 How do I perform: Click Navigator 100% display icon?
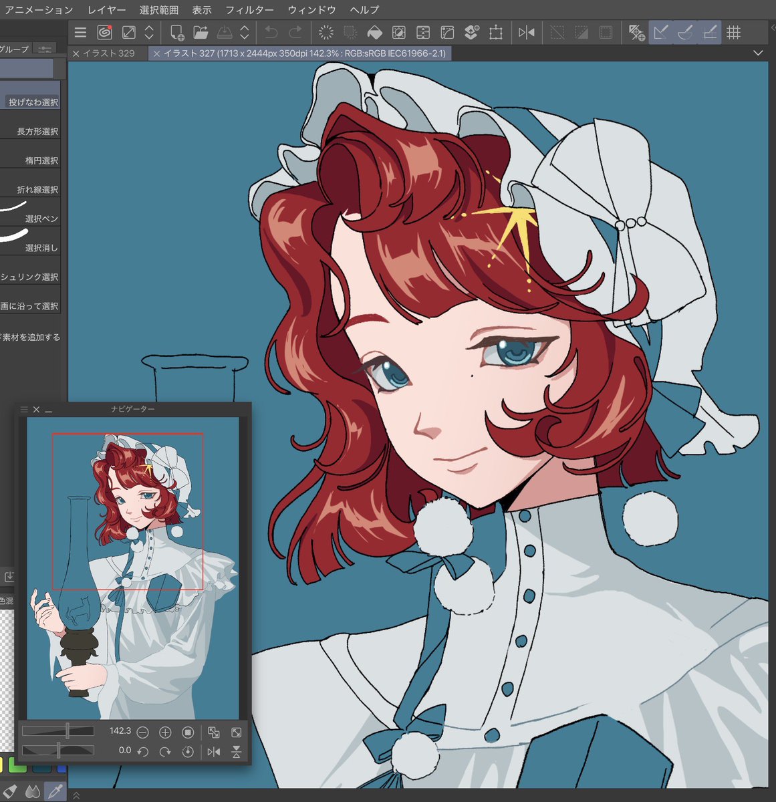pyautogui.click(x=188, y=732)
